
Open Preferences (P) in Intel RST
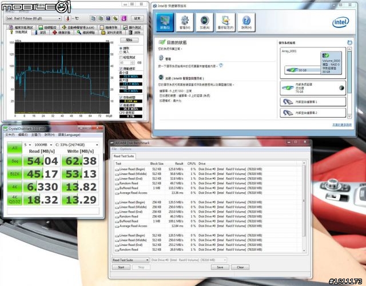pos(225,22)
